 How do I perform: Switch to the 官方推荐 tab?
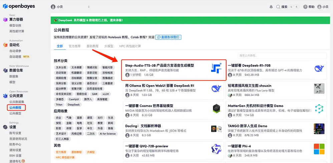[x=74, y=46]
